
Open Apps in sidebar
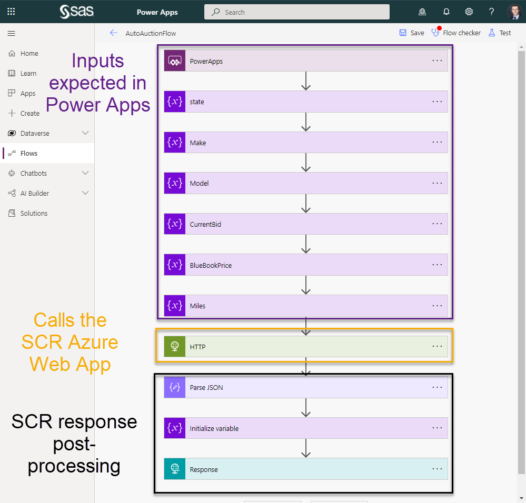[x=47, y=93]
